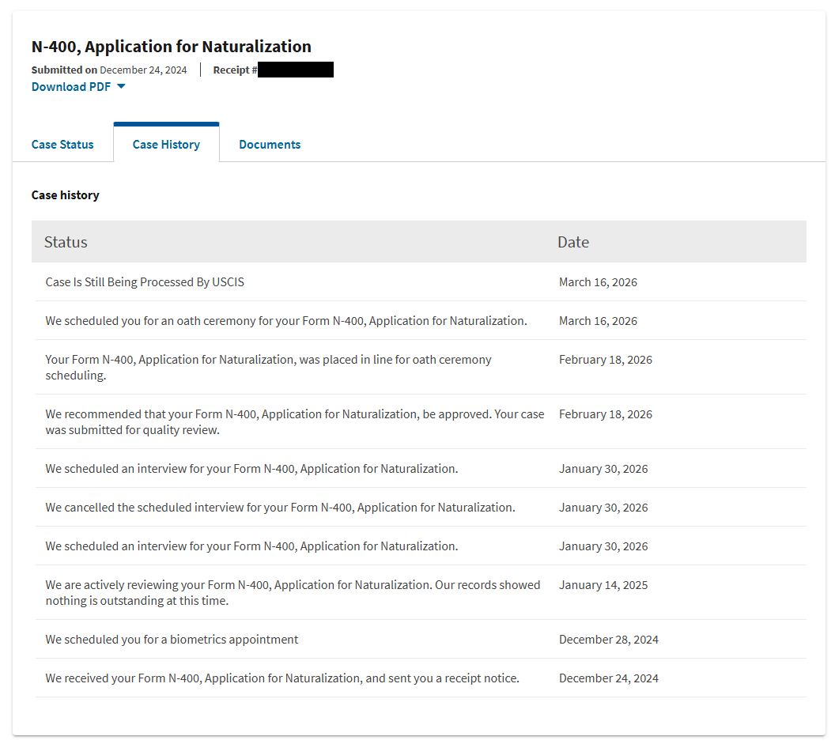The image size is (835, 744).
Task: Select the biometrics appointment status entry
Action: 172,640
